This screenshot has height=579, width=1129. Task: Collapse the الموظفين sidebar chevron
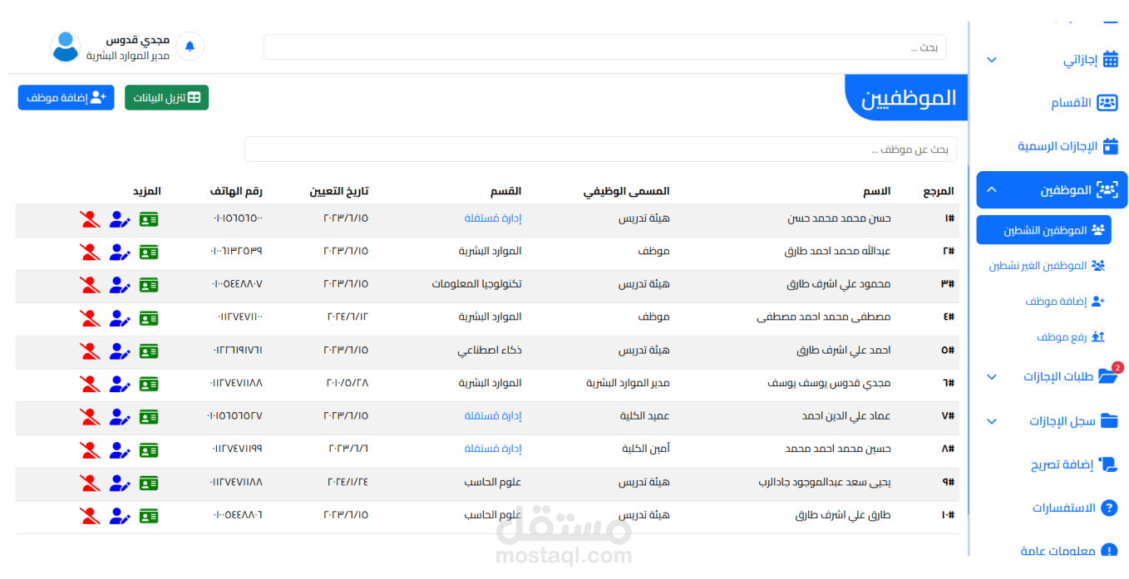click(x=991, y=189)
